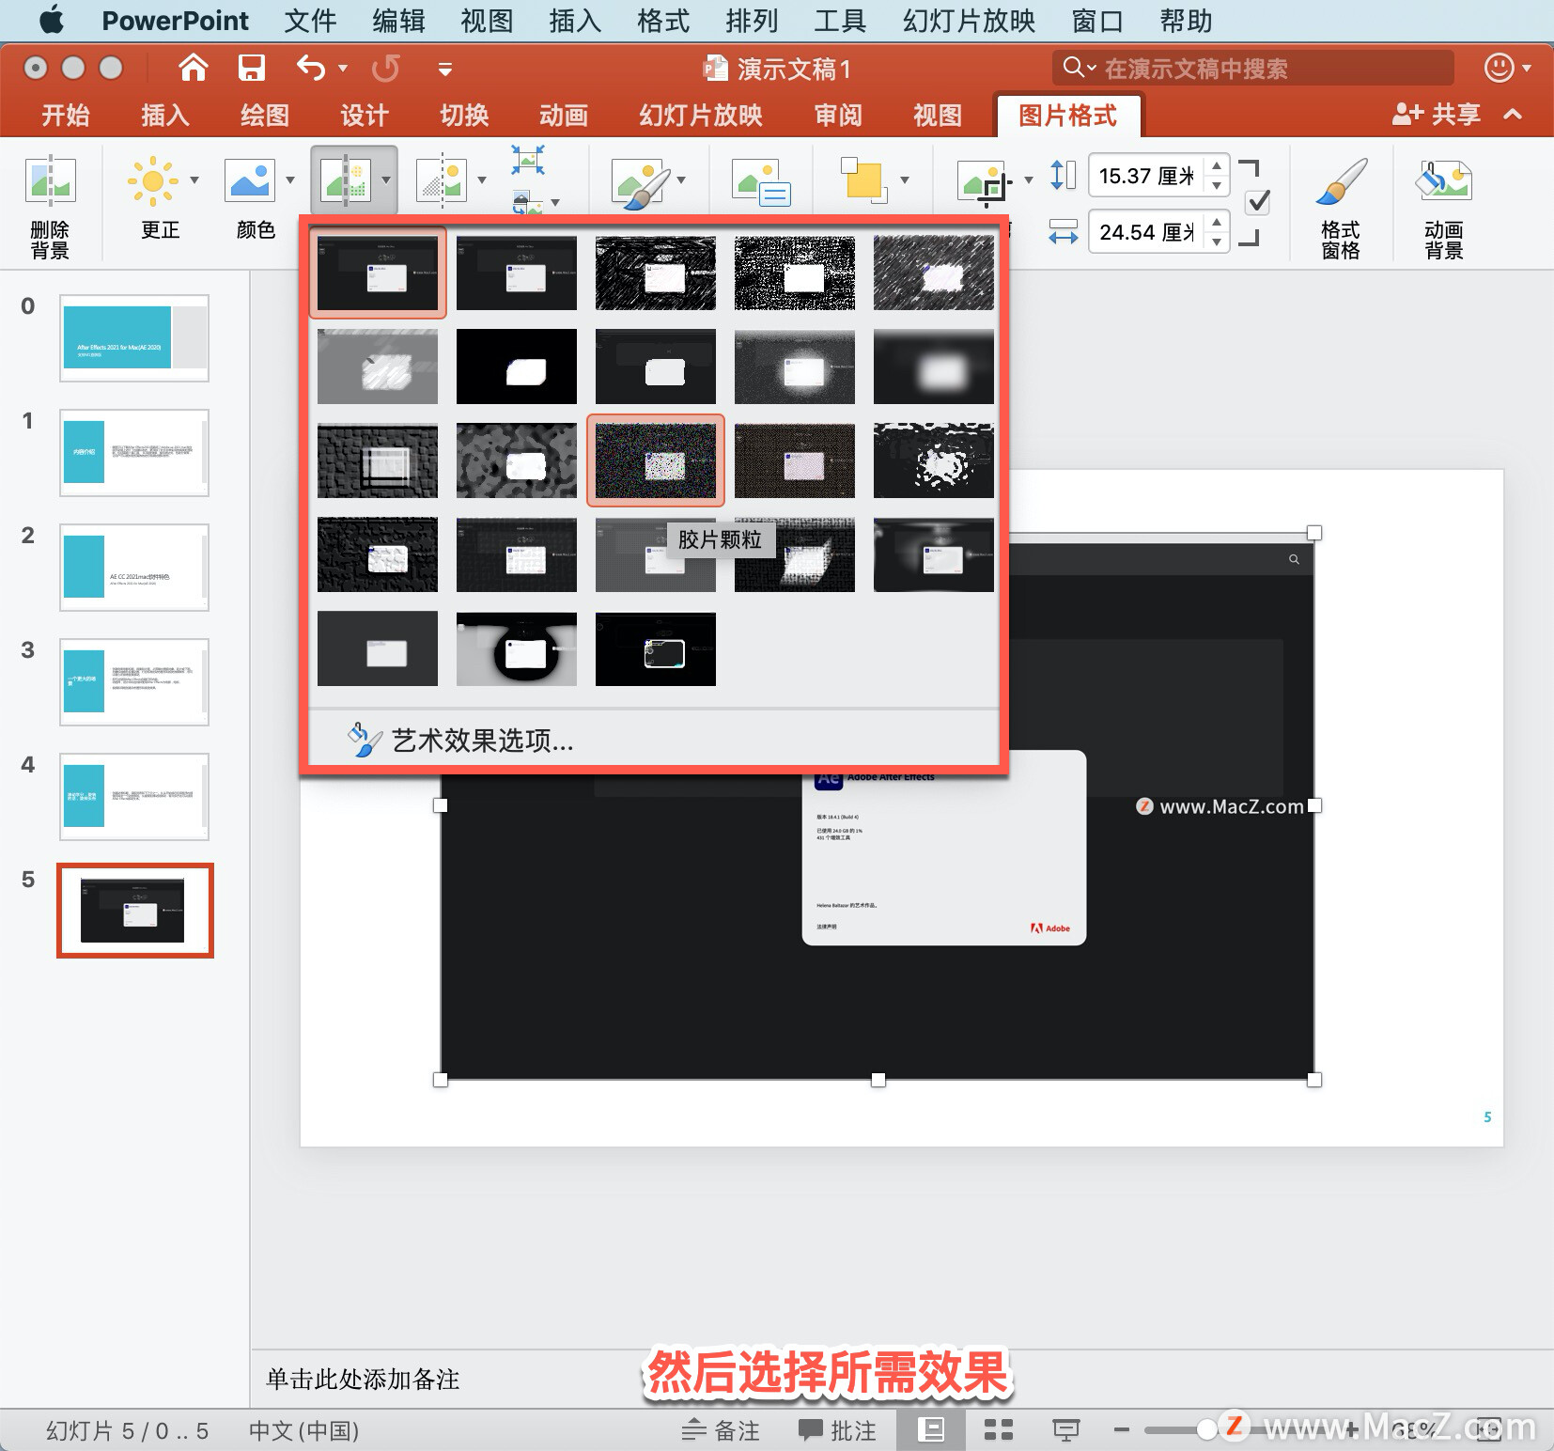Click the language indicator 中文 (中国)
Image resolution: width=1554 pixels, height=1451 pixels.
click(x=303, y=1430)
